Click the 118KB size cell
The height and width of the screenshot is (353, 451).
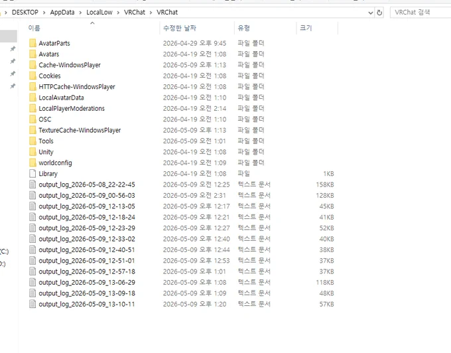click(325, 283)
